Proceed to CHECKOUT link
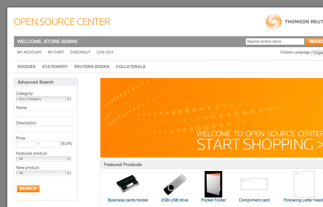 tap(80, 52)
